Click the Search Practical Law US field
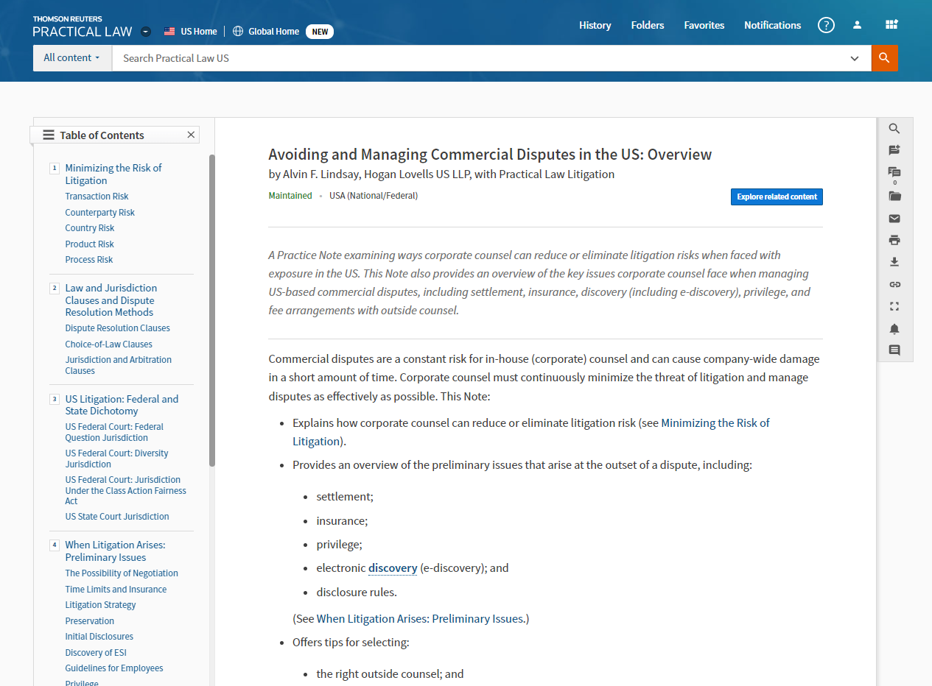The image size is (932, 686). 479,58
